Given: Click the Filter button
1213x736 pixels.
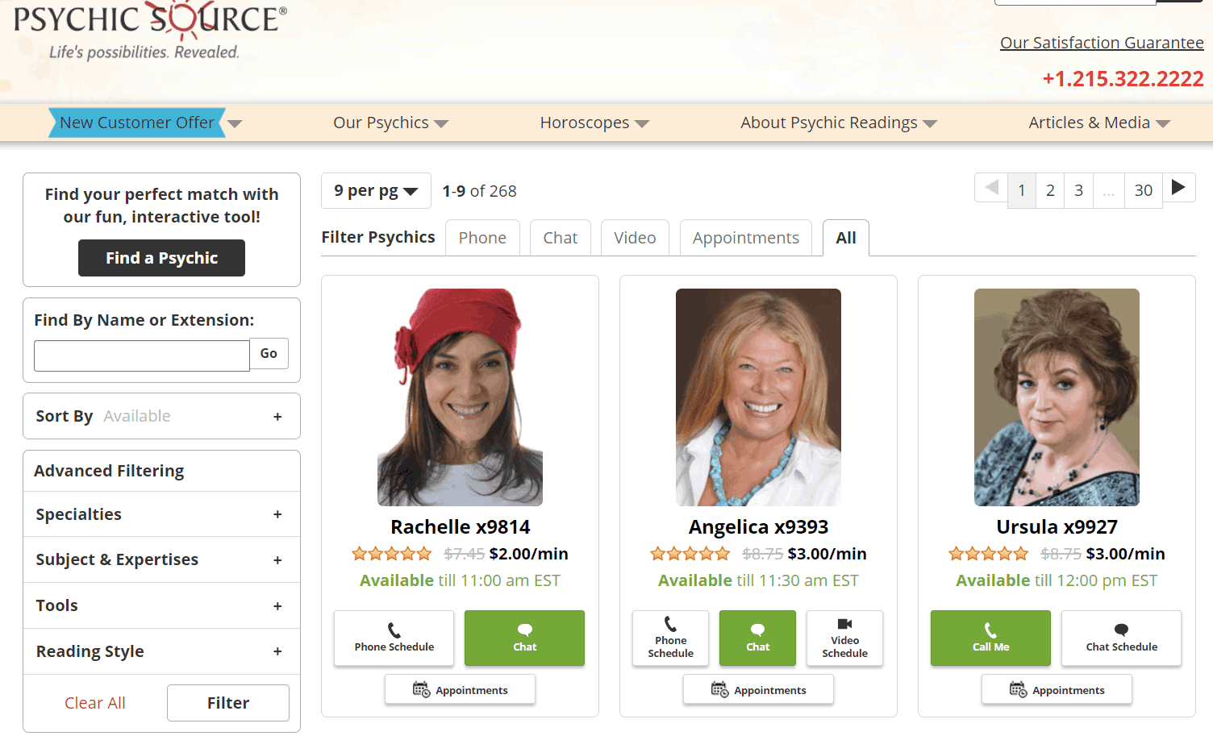Looking at the screenshot, I should pos(228,703).
